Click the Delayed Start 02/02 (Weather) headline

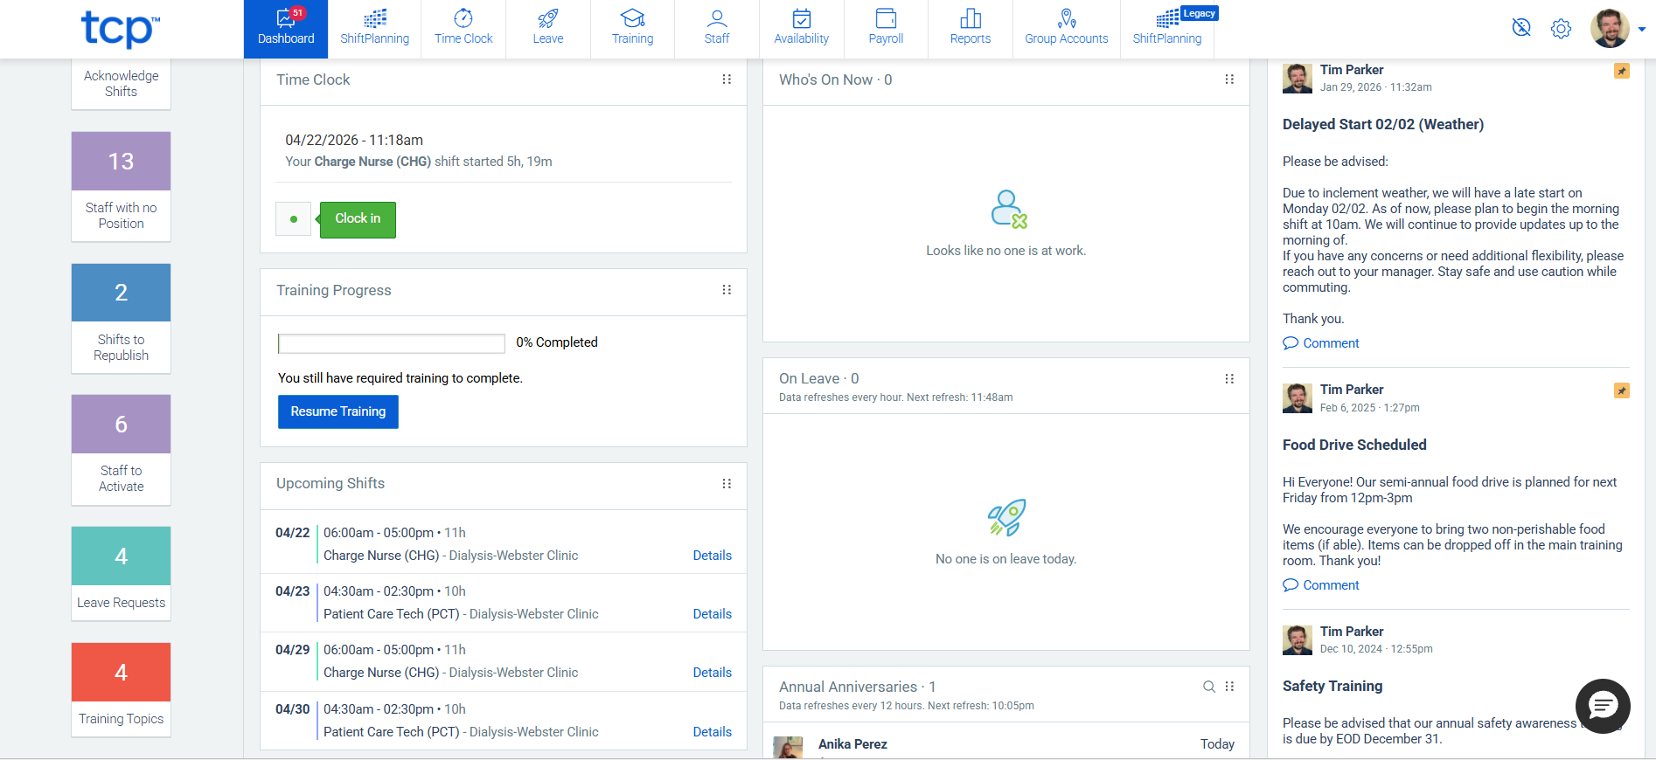(x=1383, y=125)
